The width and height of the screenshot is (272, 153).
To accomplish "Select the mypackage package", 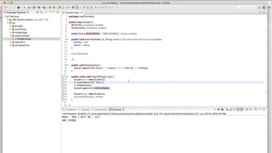I will pyautogui.click(x=21, y=32).
